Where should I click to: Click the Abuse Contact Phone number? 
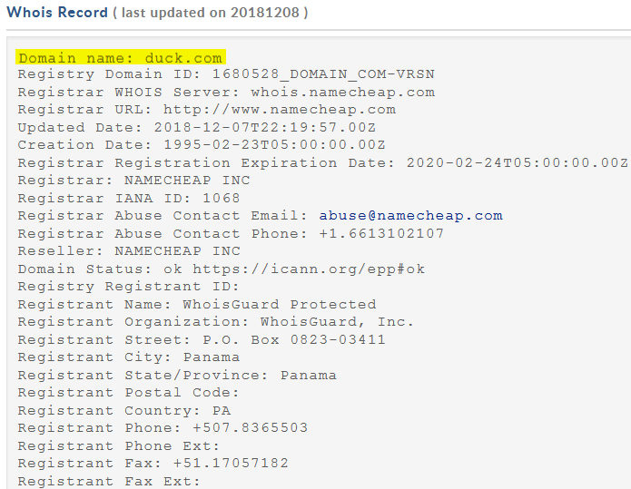(x=381, y=234)
